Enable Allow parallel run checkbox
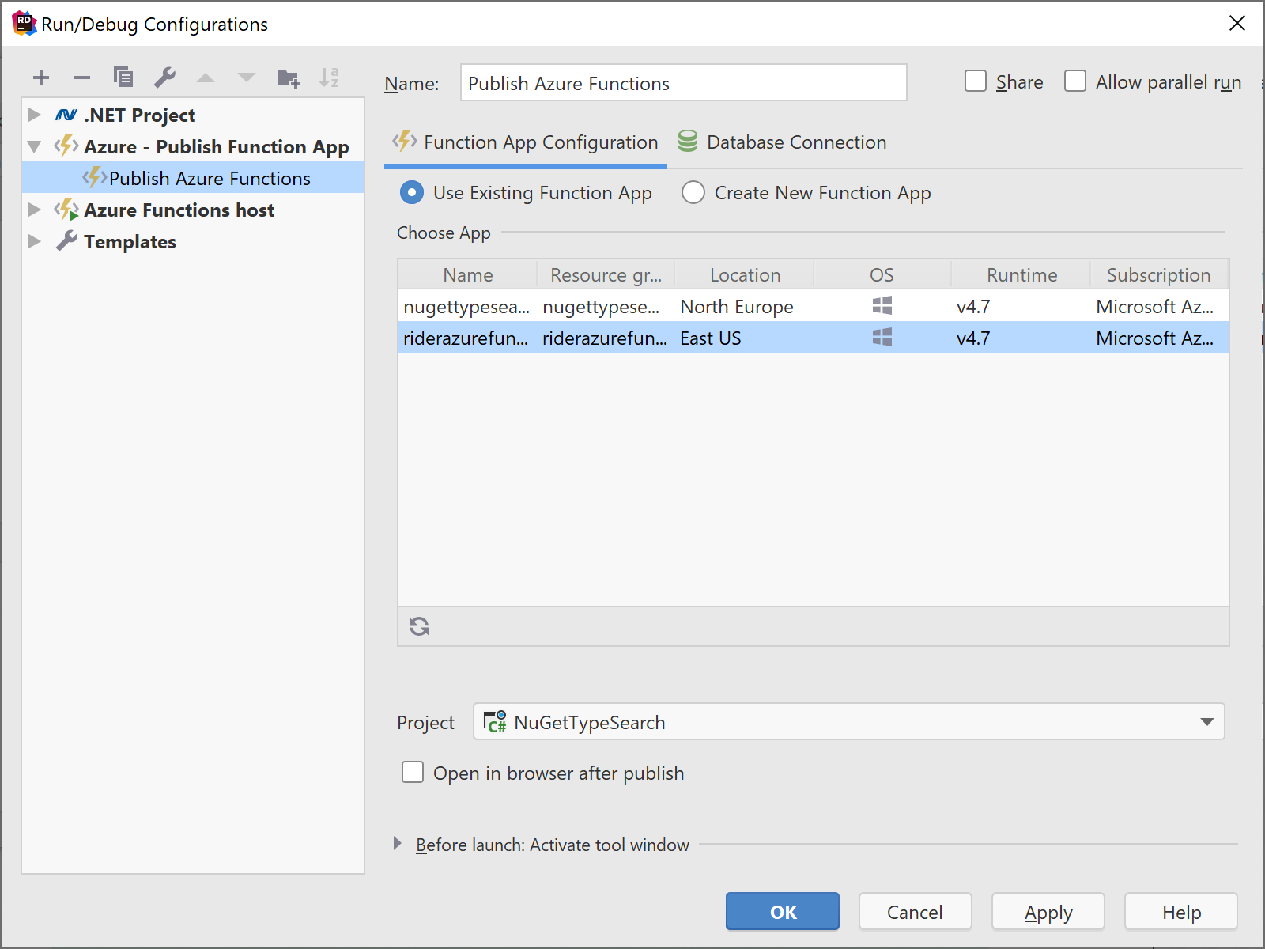 tap(1075, 81)
